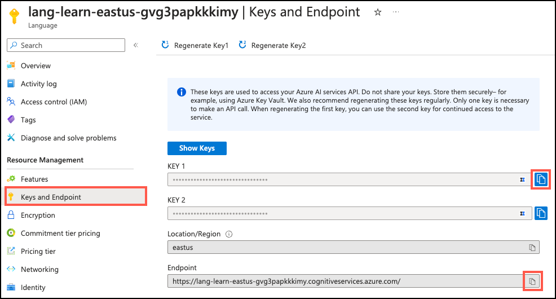Click the Networking arrows icon
Screen dimensions: 556x299
point(11,269)
